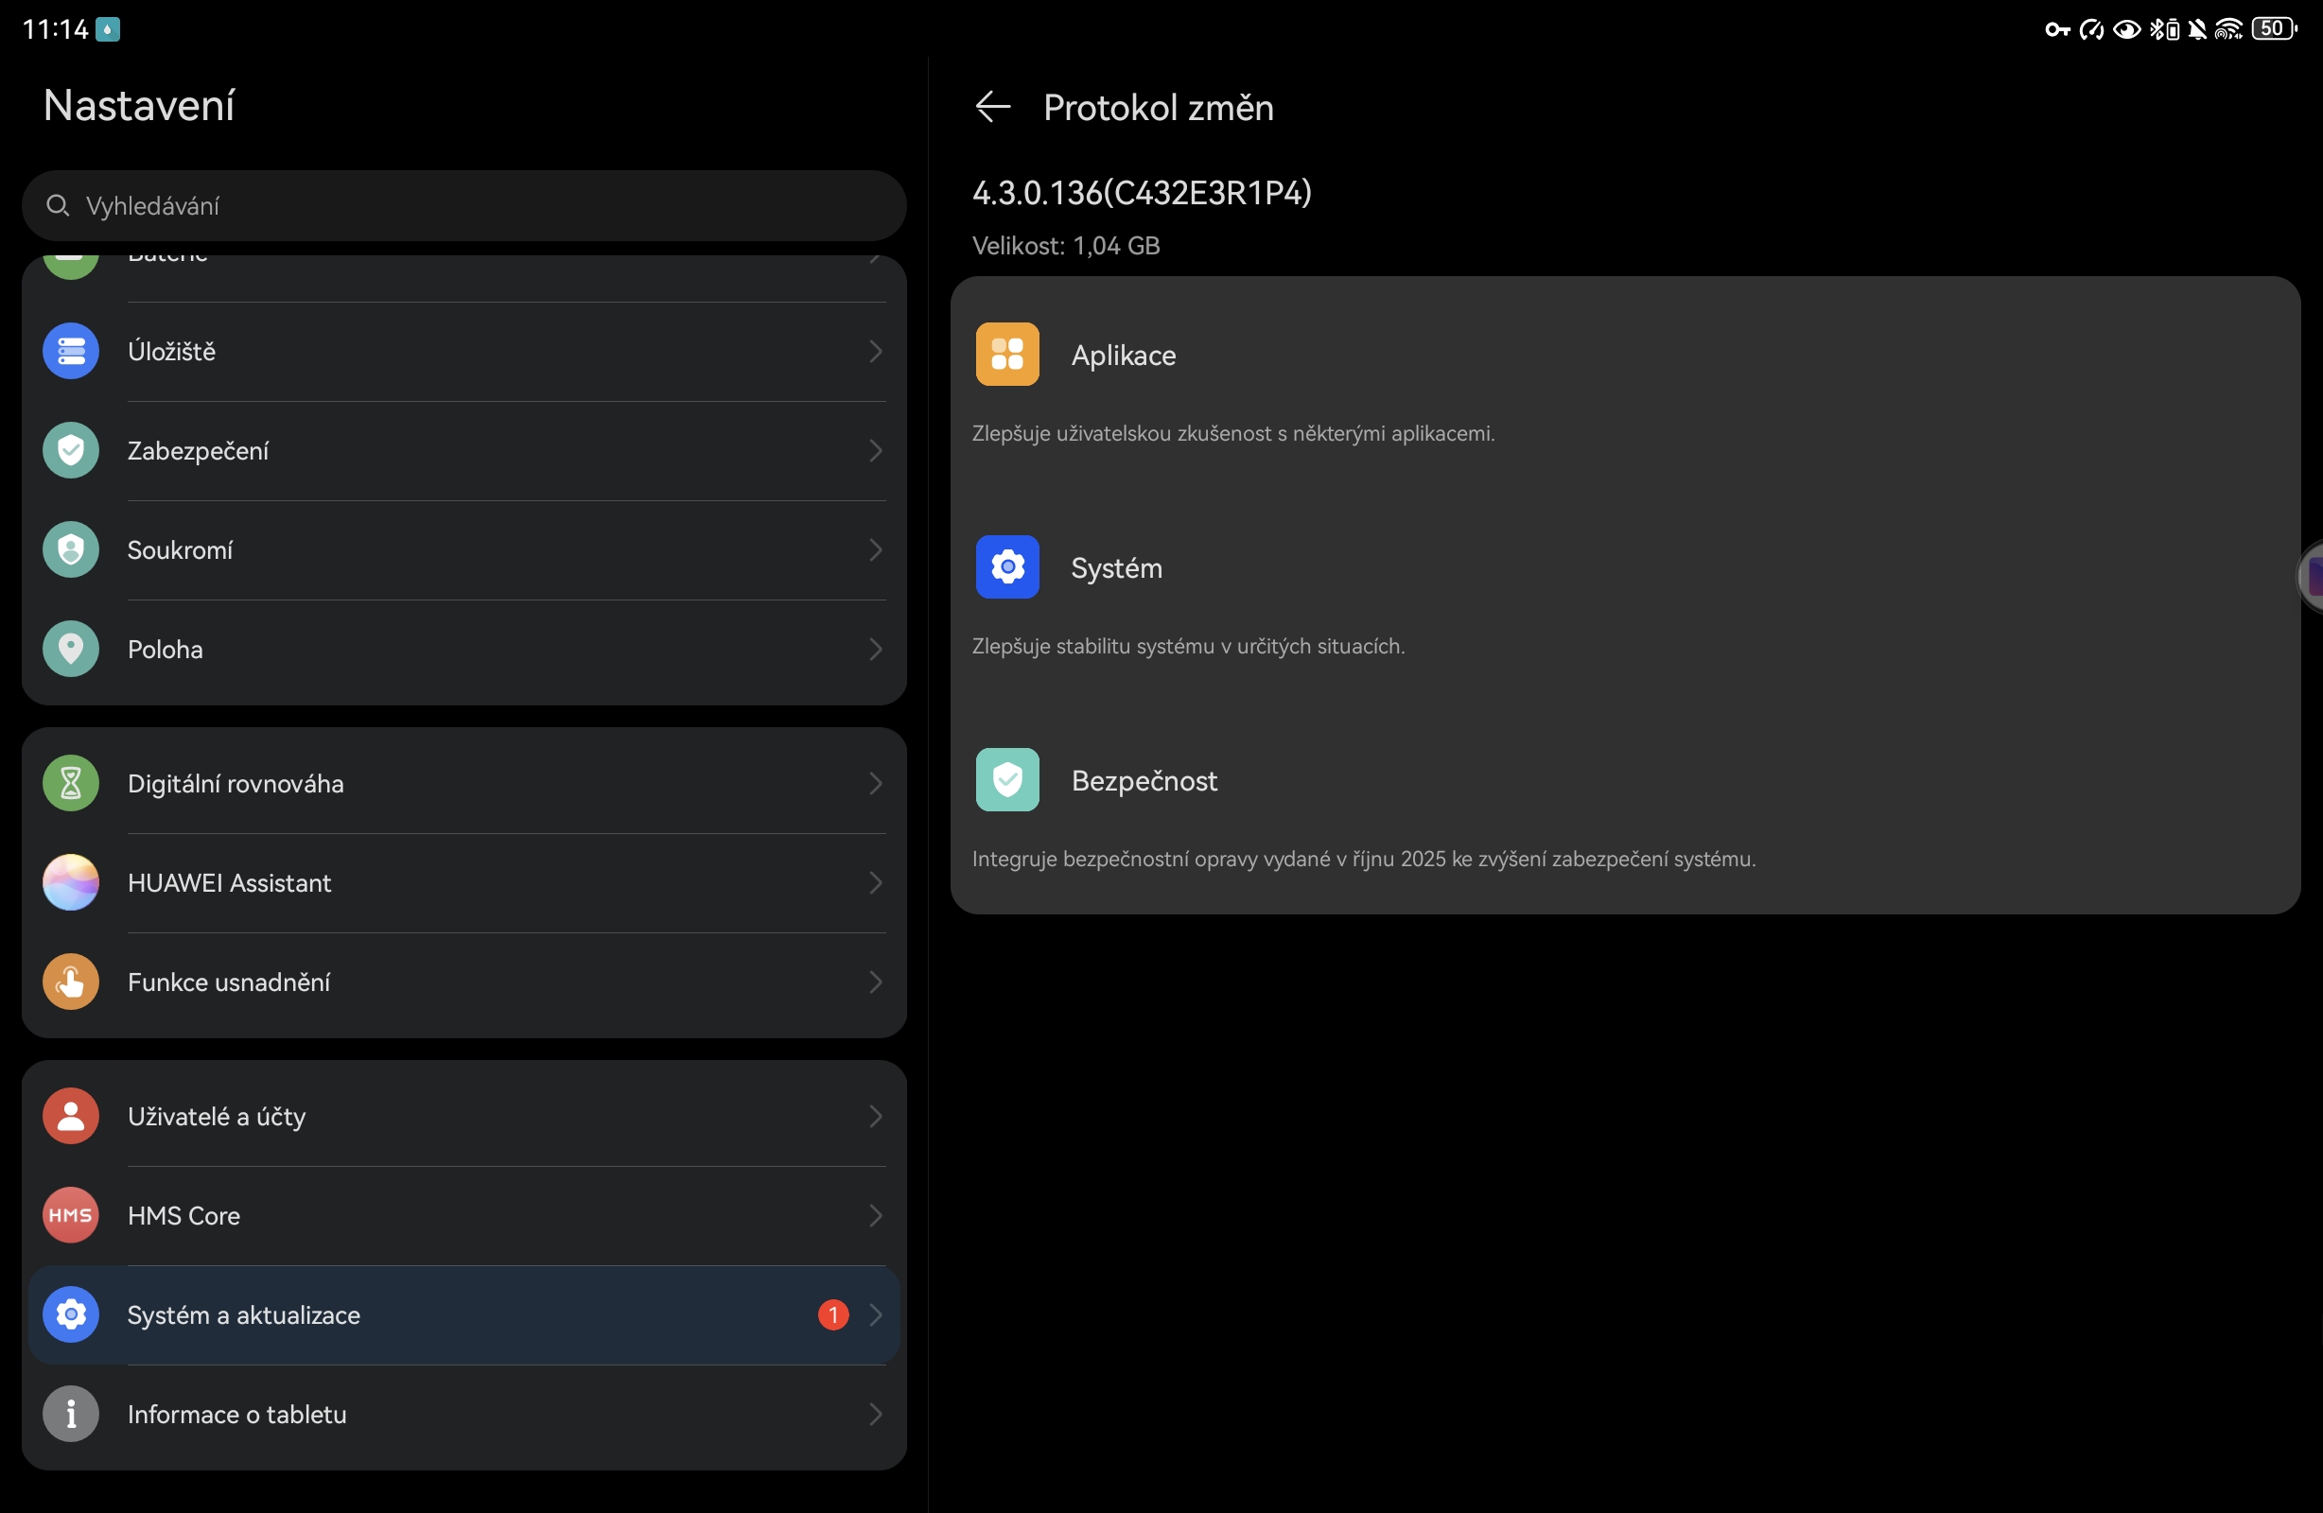Click the red notification badge on Systém a aktualizace
This screenshot has width=2323, height=1513.
[832, 1314]
